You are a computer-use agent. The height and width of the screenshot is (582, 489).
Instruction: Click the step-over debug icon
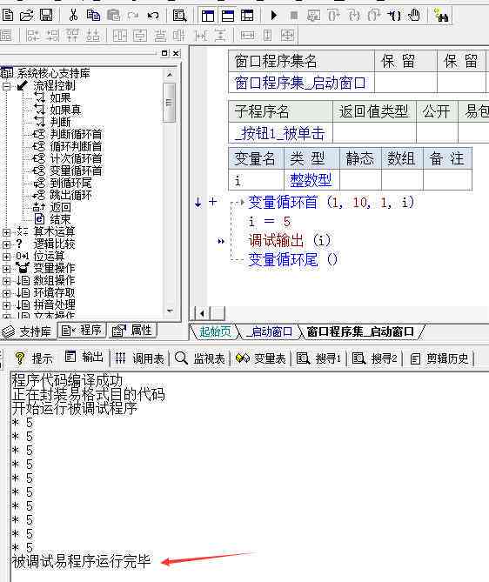click(x=333, y=15)
